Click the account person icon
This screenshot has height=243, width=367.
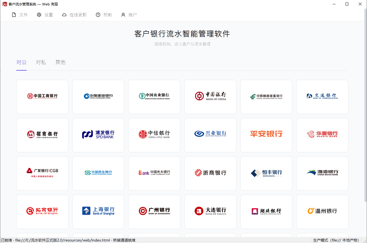(123, 15)
